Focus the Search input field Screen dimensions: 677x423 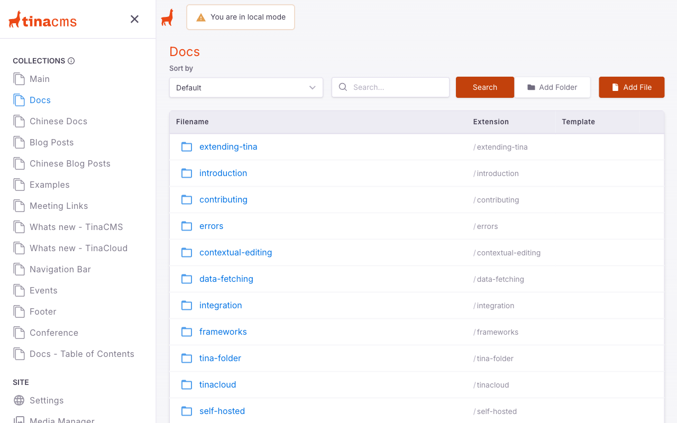(x=390, y=87)
